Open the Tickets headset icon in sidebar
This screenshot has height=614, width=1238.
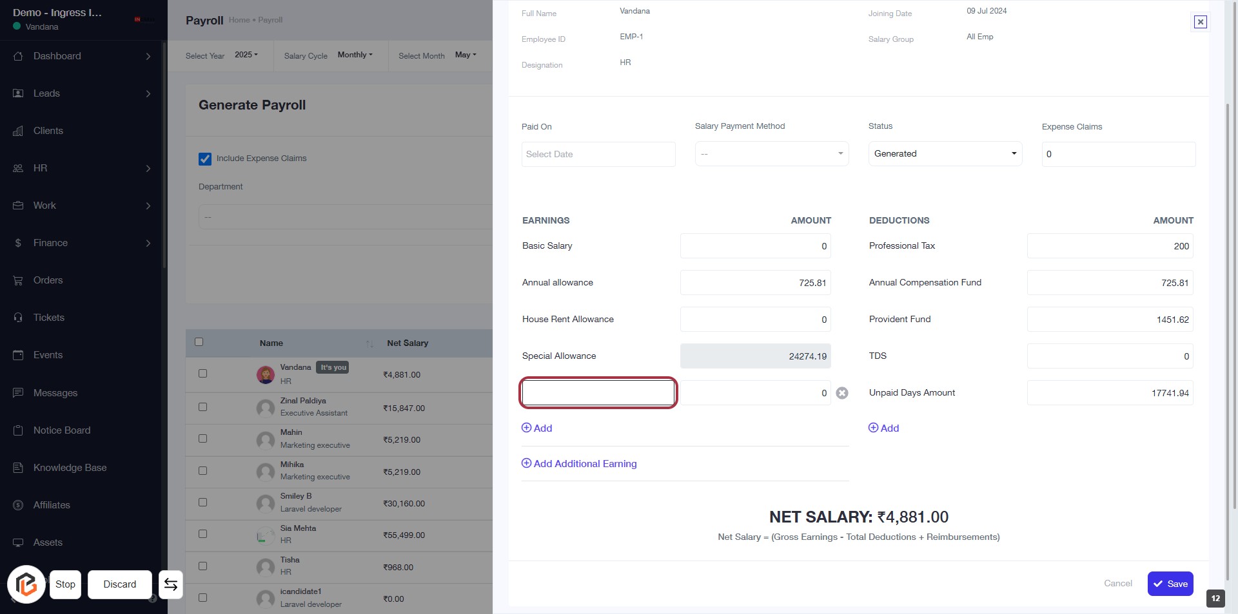(18, 318)
